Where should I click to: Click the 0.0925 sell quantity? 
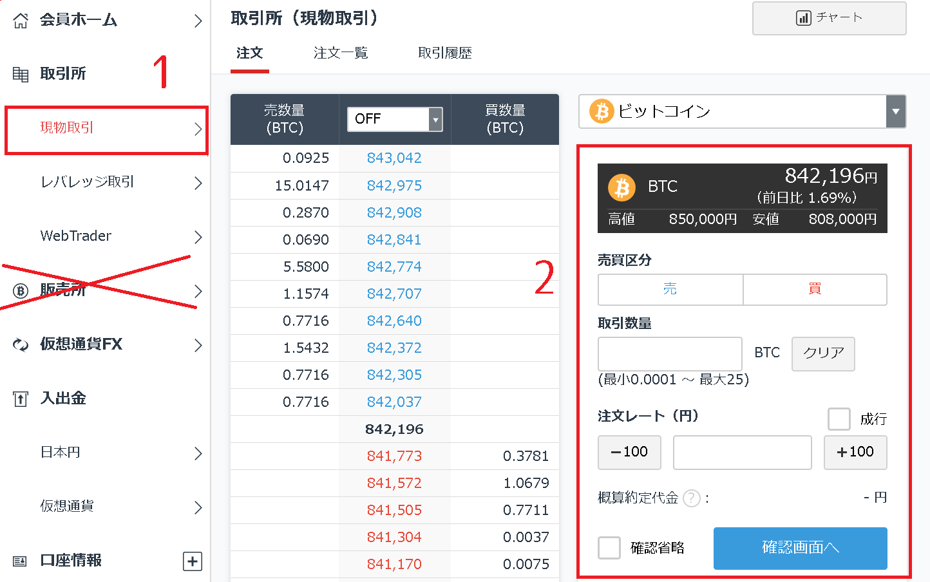pos(306,158)
